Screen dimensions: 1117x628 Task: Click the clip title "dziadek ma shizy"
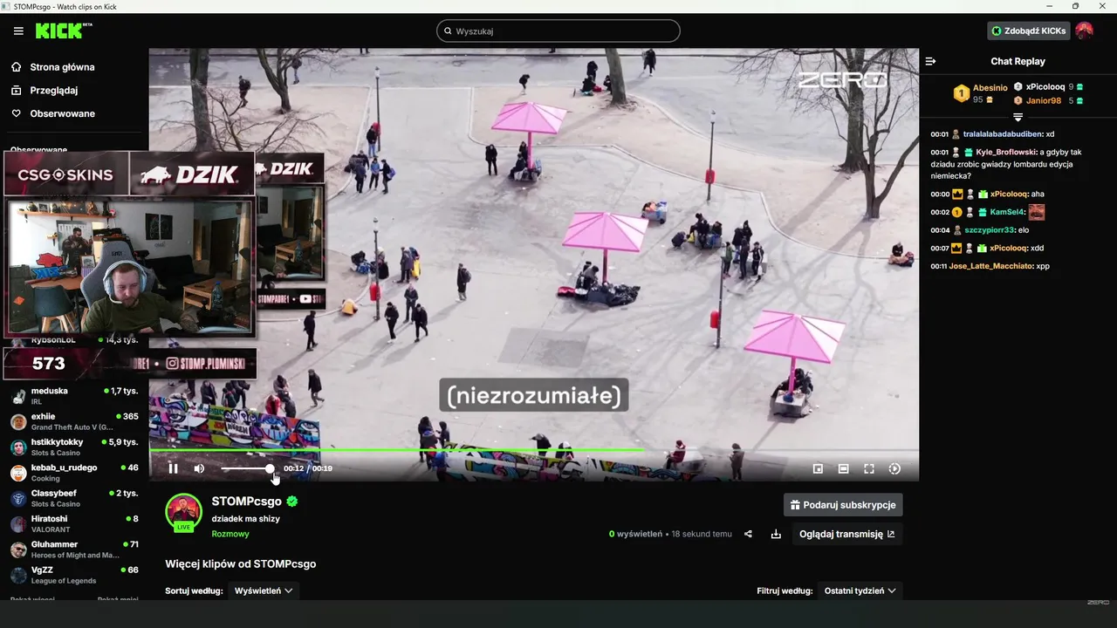pos(245,519)
